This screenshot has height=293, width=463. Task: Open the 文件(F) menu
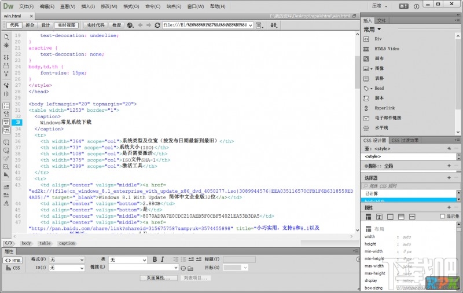[26, 6]
